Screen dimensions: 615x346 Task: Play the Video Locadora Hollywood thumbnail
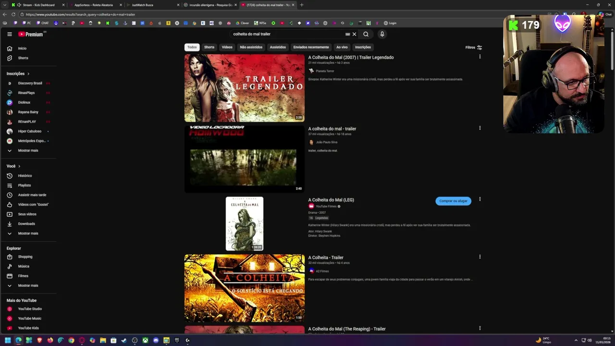[245, 159]
